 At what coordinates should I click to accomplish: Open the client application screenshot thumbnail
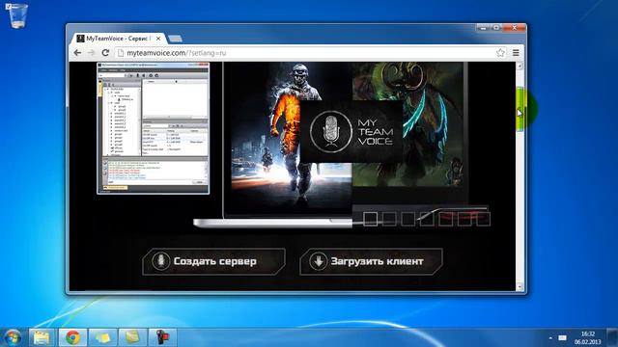(x=153, y=128)
